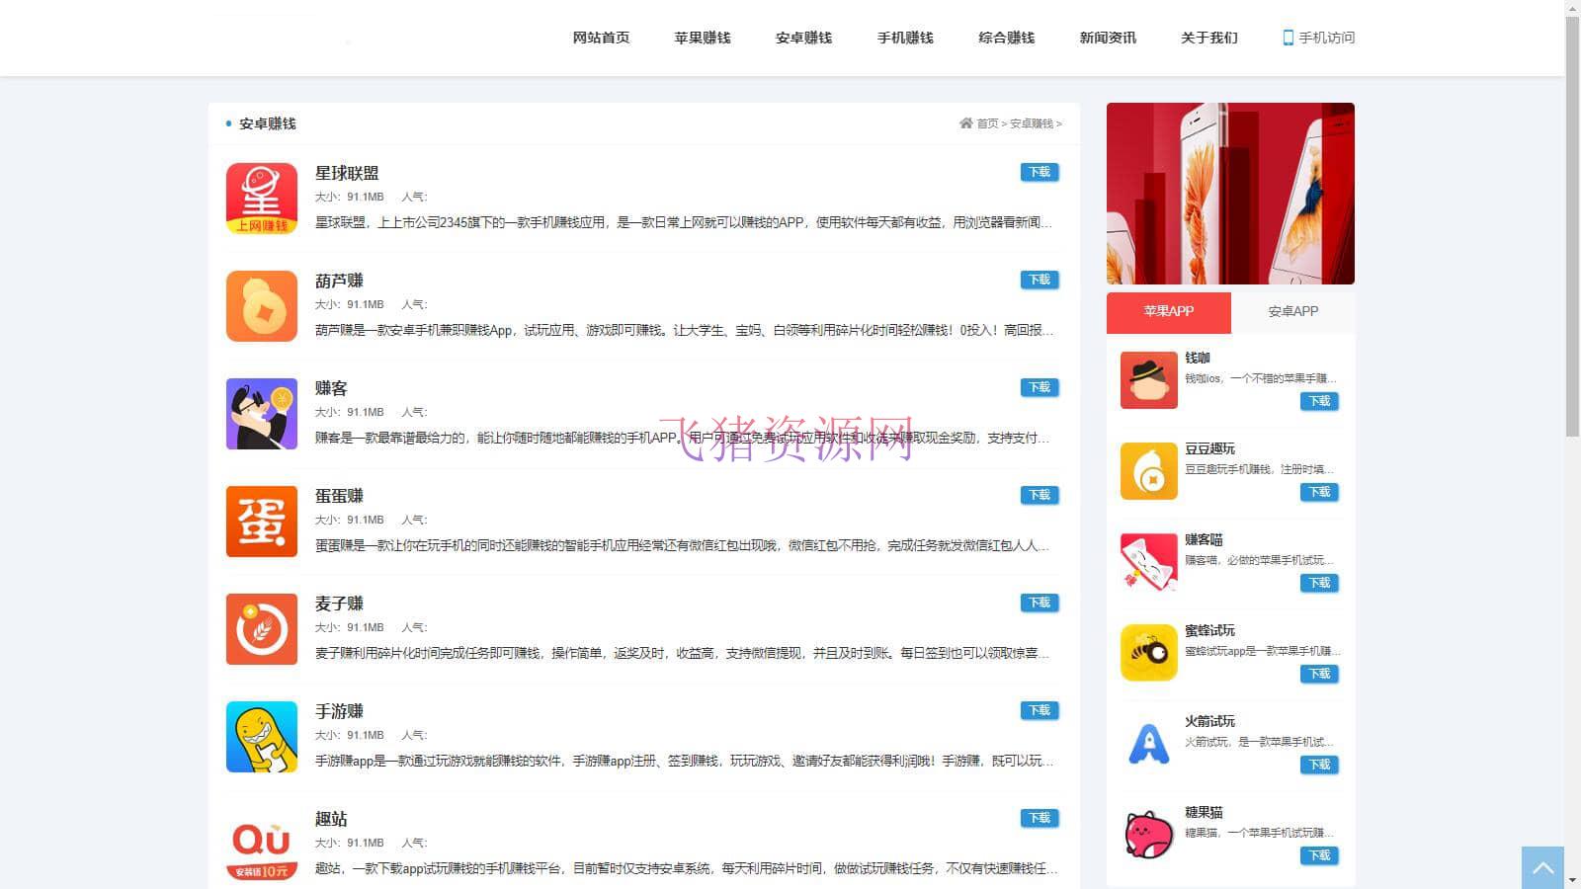Click the 蜜蜂试玩 bee icon
1581x889 pixels.
tap(1148, 653)
